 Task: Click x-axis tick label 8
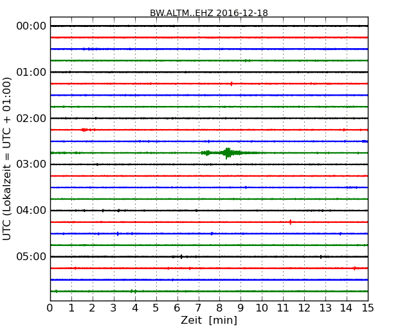coord(219,308)
